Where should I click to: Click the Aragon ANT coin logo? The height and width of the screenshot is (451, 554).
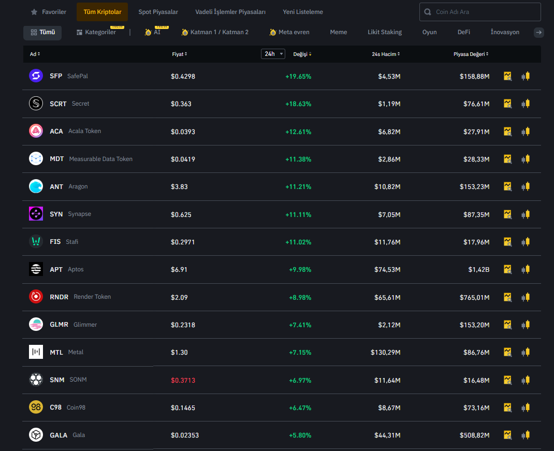tap(36, 186)
